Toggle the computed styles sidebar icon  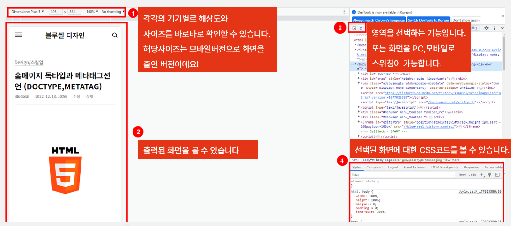tap(497, 175)
